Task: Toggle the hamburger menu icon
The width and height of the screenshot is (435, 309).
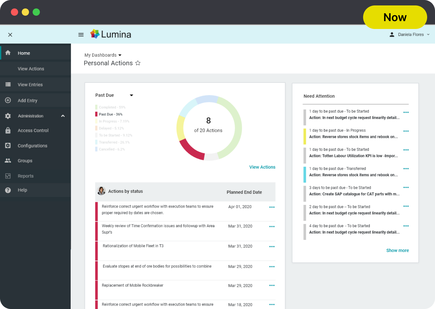Action: pos(81,35)
